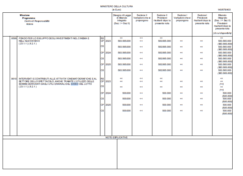Click the Missione header label

pos(24,15)
